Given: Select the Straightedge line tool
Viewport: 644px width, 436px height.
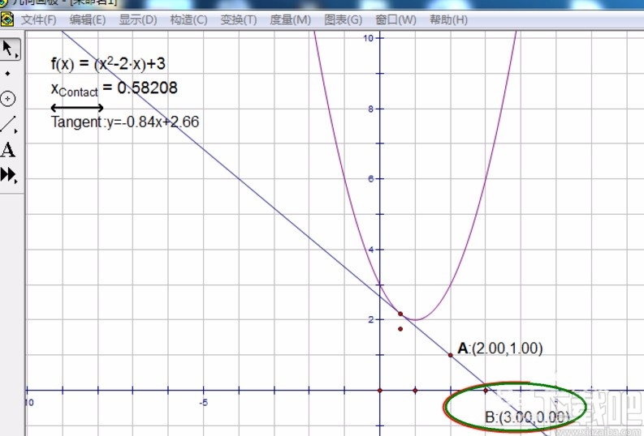Looking at the screenshot, I should point(8,124).
